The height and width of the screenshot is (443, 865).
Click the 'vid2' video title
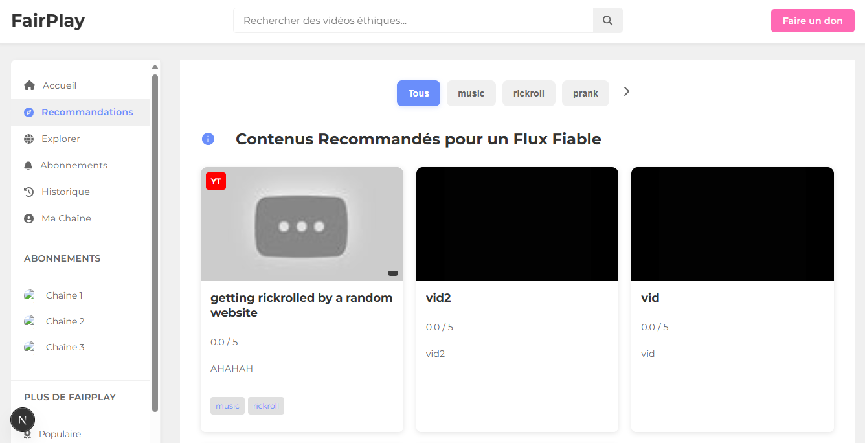click(x=438, y=298)
